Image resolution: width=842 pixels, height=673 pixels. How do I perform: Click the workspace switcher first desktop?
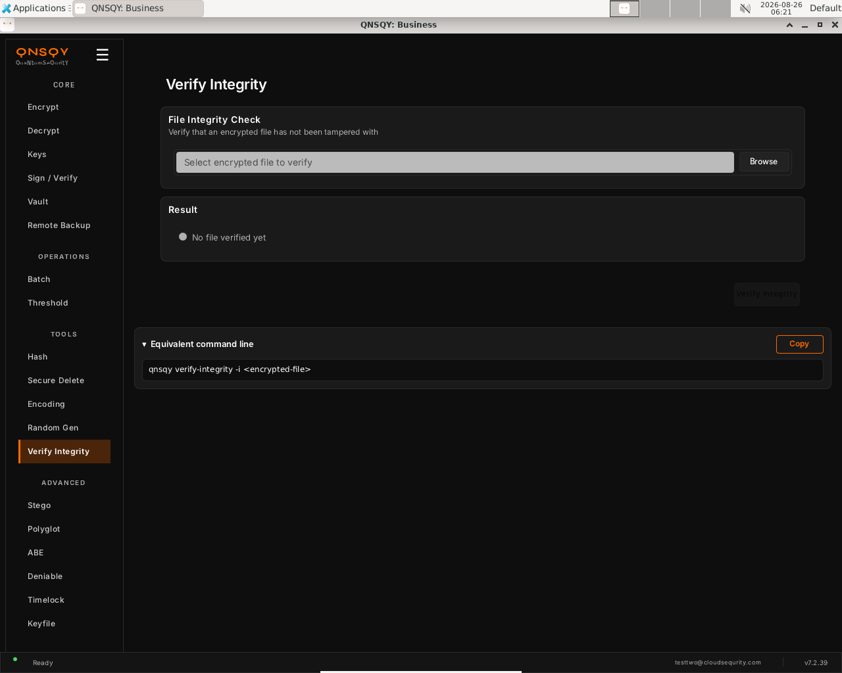click(624, 9)
